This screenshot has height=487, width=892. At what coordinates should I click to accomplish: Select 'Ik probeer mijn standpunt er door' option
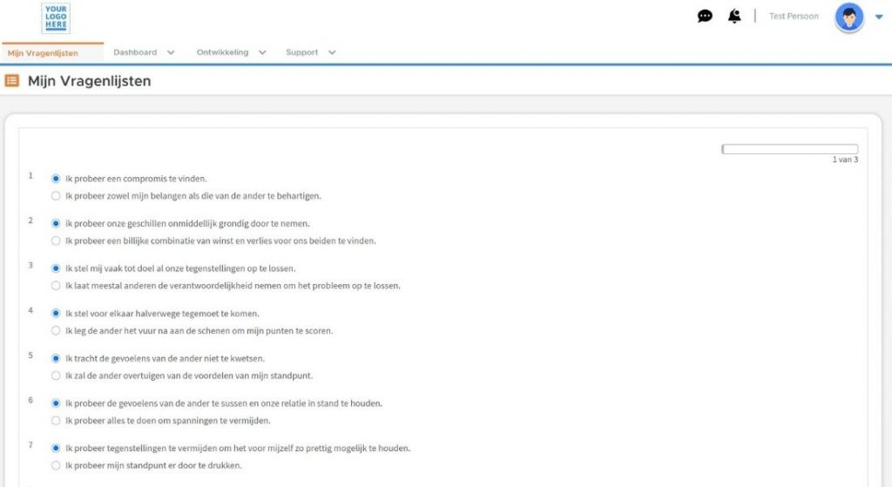point(56,465)
